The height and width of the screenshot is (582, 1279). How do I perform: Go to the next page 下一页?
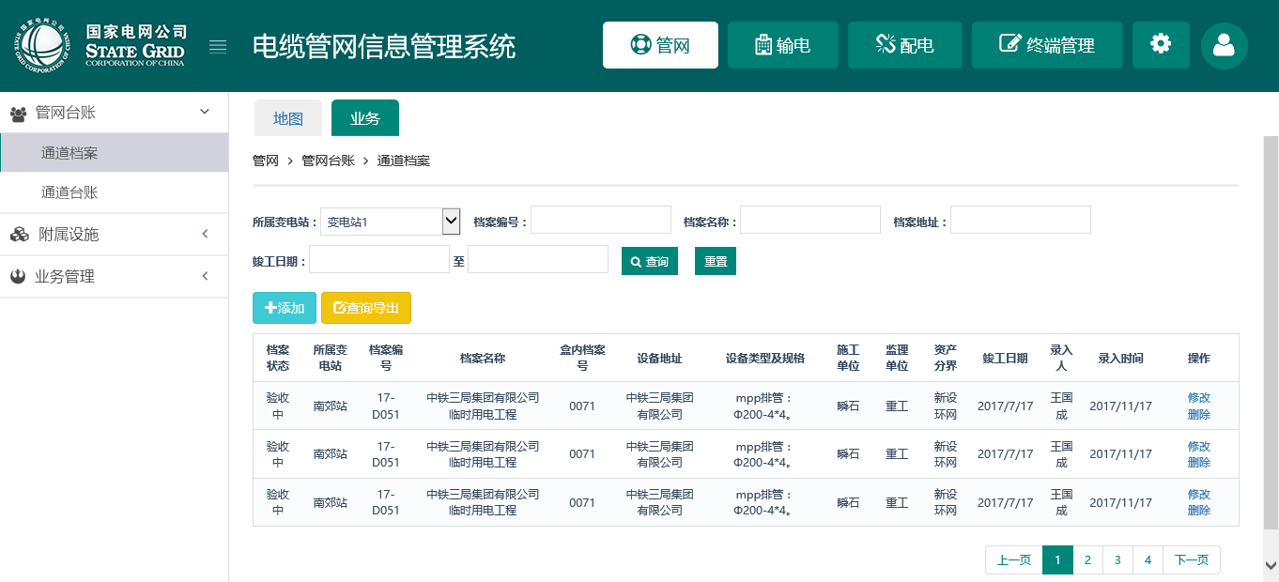point(1192,560)
